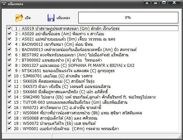The width and height of the screenshot is (183, 140).
Task: Click the 0% progress bar
Action: [x=128, y=17]
